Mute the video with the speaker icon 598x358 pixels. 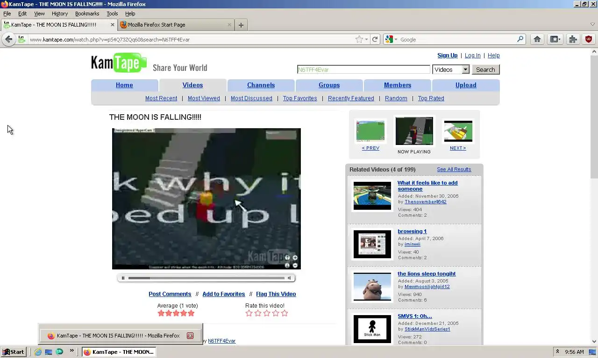pos(289,278)
